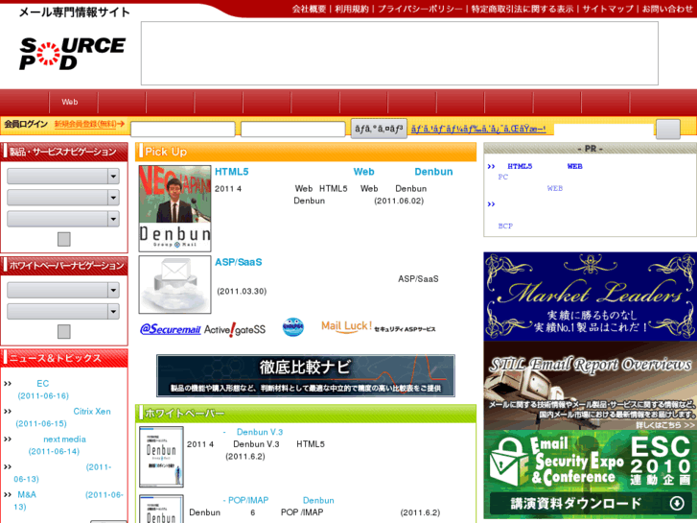
Task: Open the サイトマップ link
Action: tap(608, 9)
